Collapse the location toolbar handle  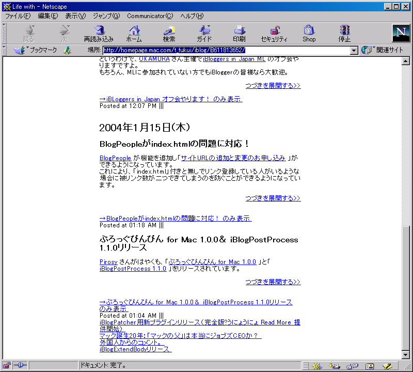pos(4,50)
